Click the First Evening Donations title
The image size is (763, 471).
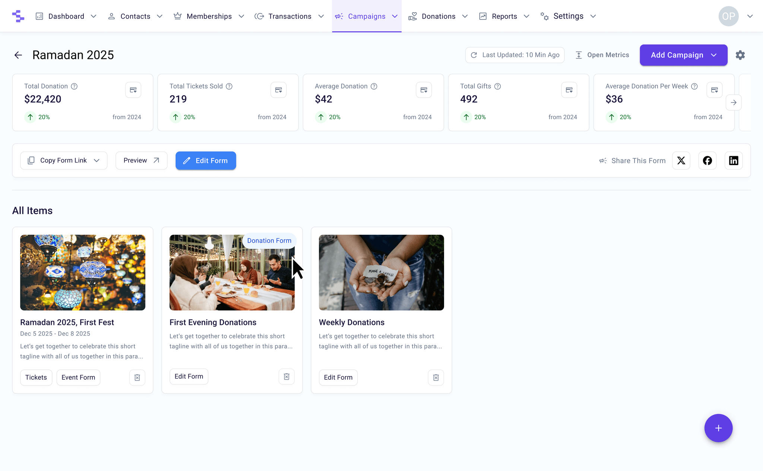(x=213, y=322)
